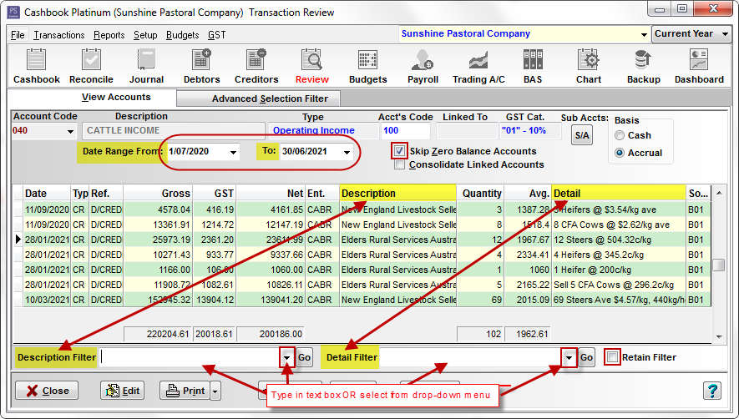This screenshot has width=739, height=419.
Task: Click the Gross column header
Action: pyautogui.click(x=158, y=194)
